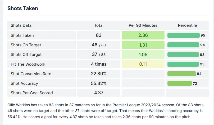Click the 2.36 per 90 minutes cell
This screenshot has height=125, width=214.
[143, 35]
